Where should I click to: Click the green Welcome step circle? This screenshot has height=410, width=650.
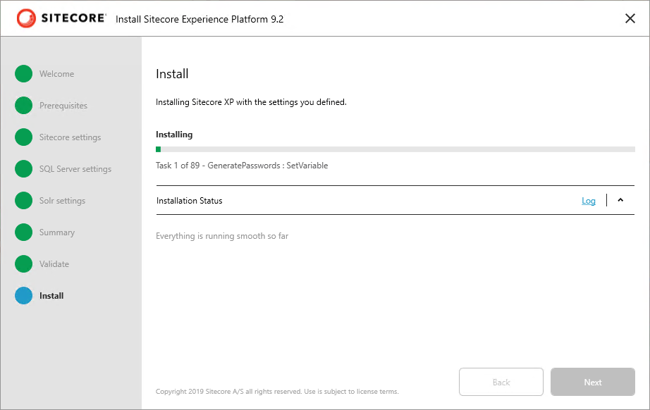coord(24,74)
